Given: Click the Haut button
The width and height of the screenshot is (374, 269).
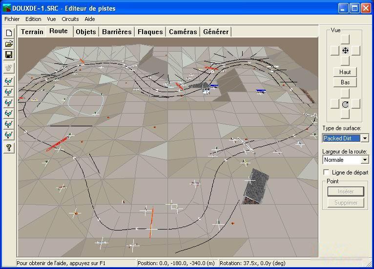Looking at the screenshot, I should [x=345, y=72].
